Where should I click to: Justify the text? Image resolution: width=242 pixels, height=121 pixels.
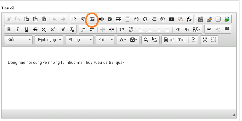click(x=167, y=29)
